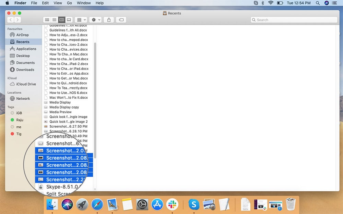Click inside the Search field

(294, 20)
